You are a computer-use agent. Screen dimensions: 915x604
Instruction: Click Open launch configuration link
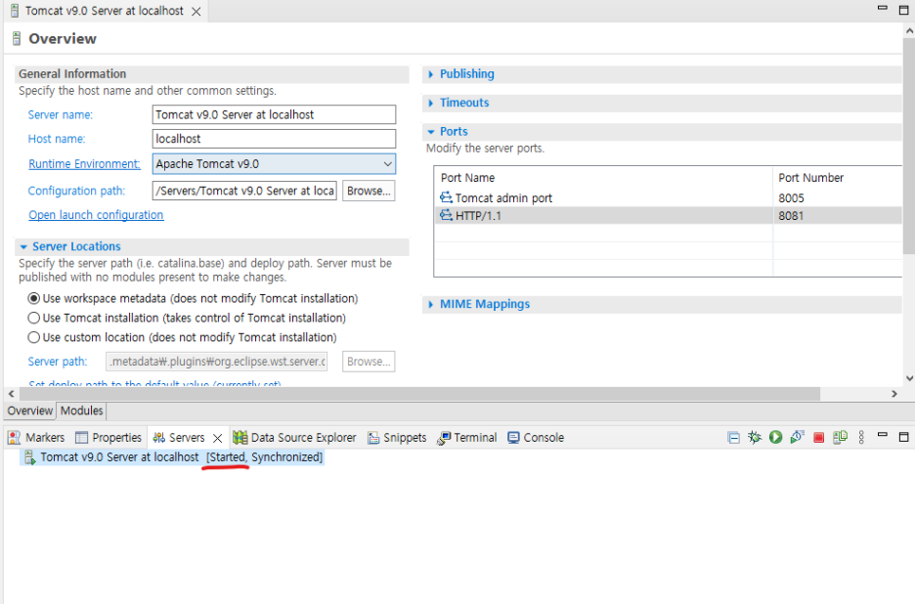click(x=96, y=215)
